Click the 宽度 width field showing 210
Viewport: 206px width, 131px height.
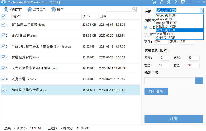click(161, 42)
